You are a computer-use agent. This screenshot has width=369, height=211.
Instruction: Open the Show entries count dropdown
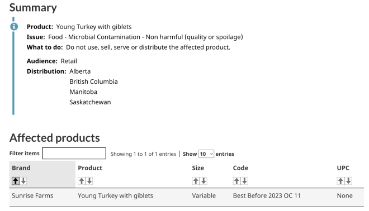click(206, 154)
